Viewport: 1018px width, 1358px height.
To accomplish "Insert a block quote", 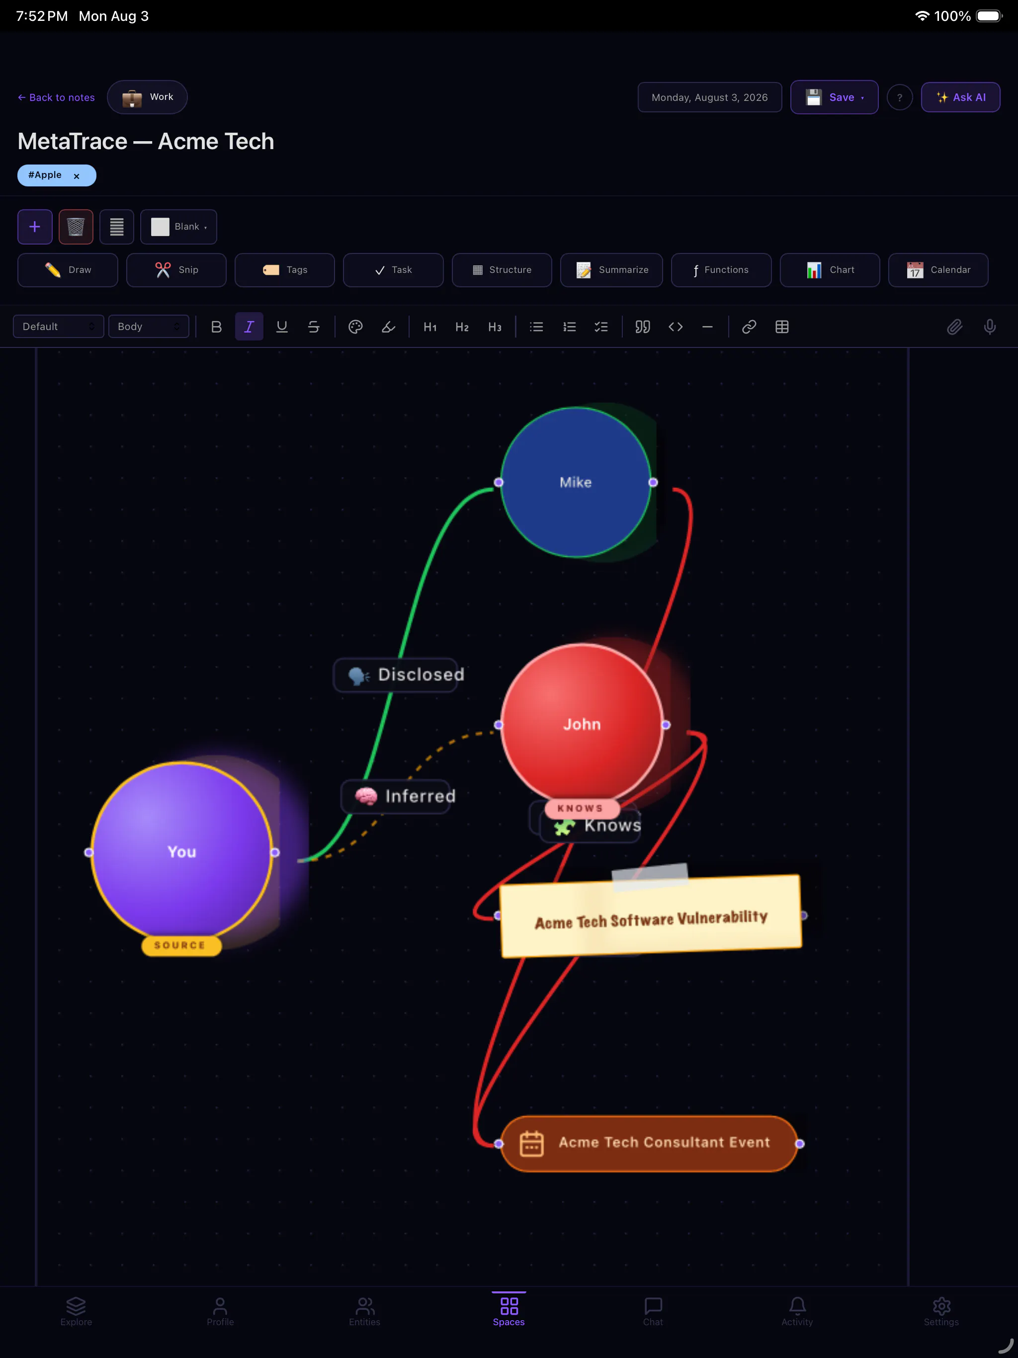I will tap(642, 327).
